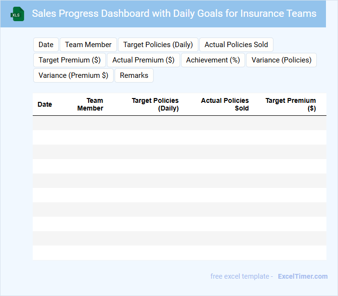Click Actual Policies Sold table column header
Image resolution: width=338 pixels, height=296 pixels.
tap(225, 104)
